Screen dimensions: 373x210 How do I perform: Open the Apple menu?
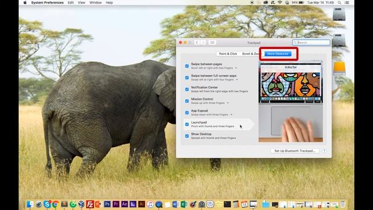pos(25,2)
